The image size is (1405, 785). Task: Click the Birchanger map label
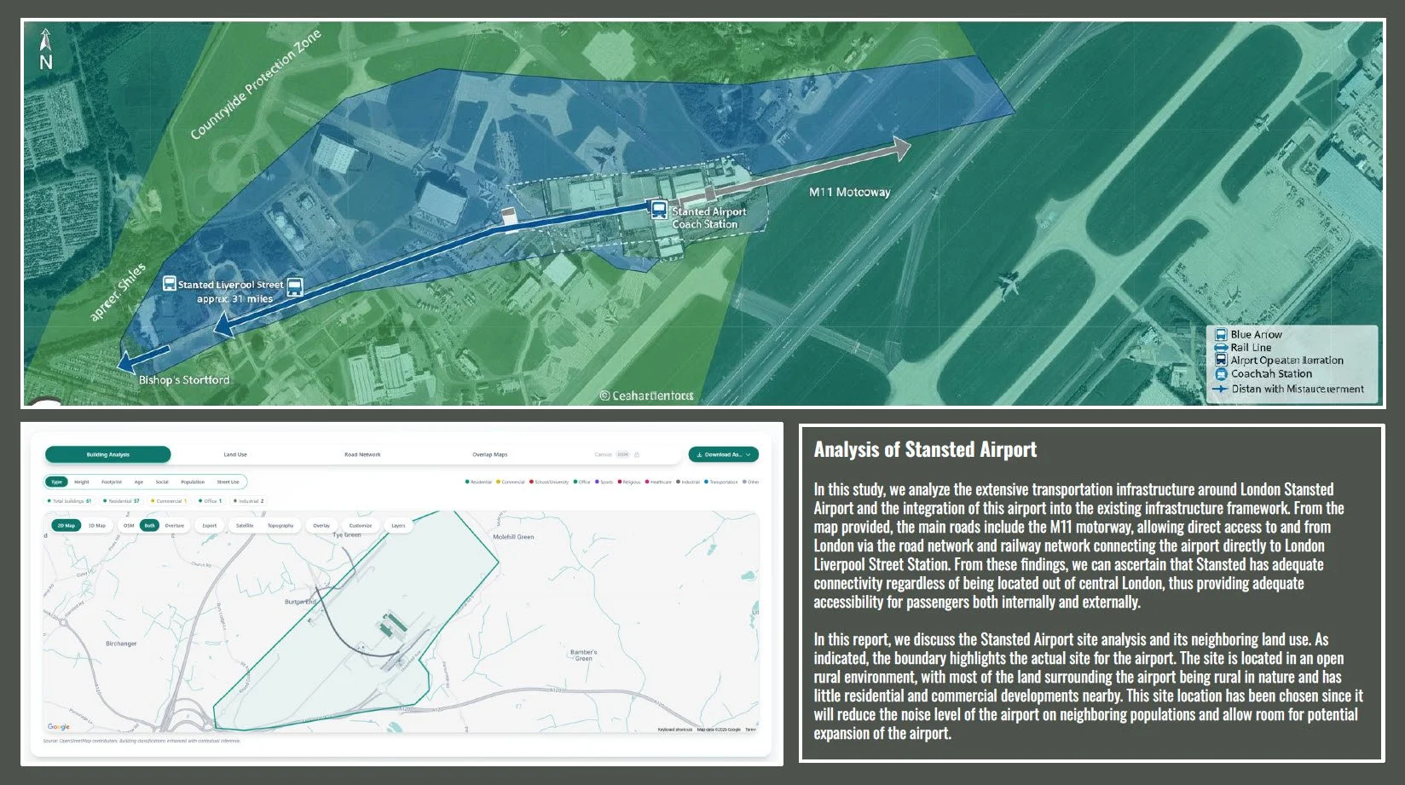coord(121,644)
